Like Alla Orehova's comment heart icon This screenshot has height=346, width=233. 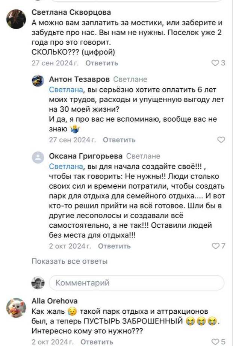pyautogui.click(x=215, y=341)
